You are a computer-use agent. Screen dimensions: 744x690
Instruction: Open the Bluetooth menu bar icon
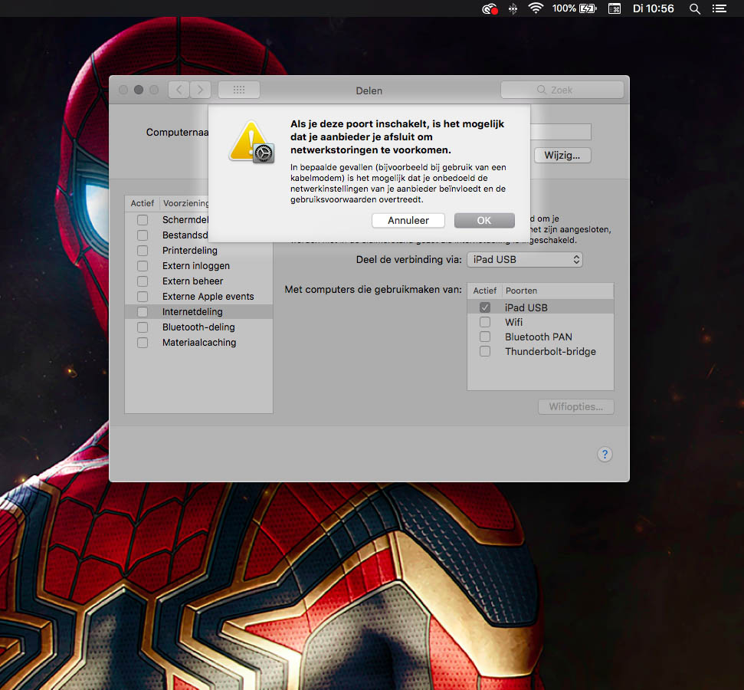(513, 9)
